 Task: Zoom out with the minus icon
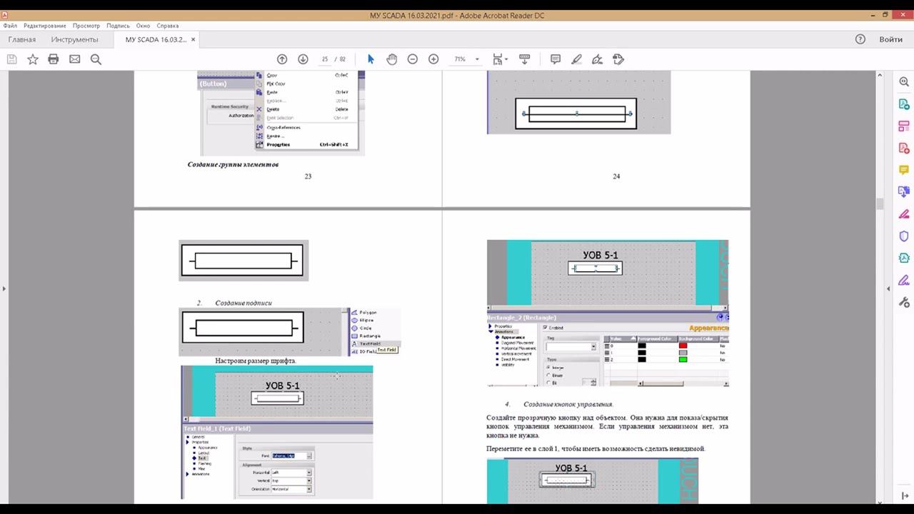tap(412, 59)
